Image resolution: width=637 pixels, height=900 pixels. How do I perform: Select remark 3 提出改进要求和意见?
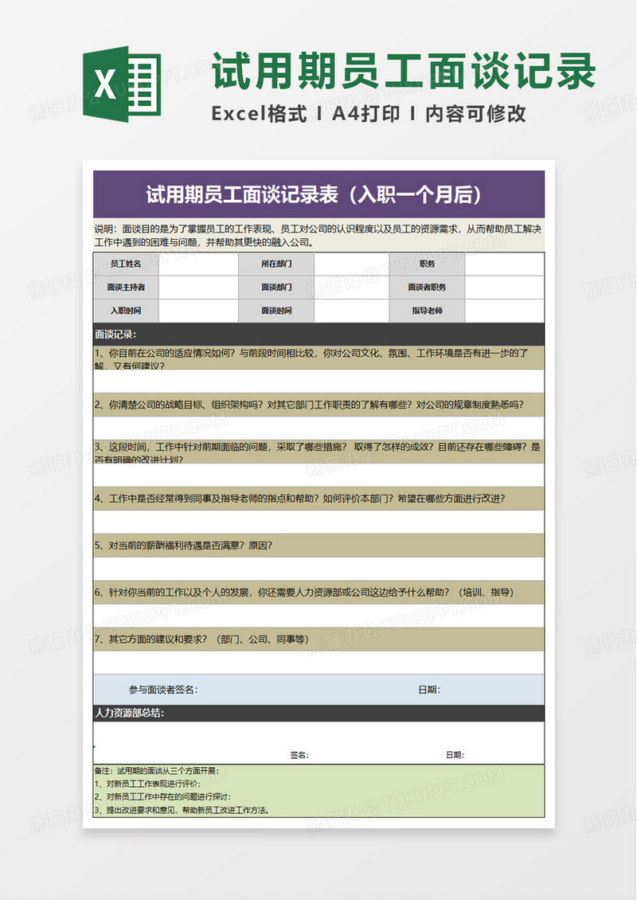(x=182, y=811)
